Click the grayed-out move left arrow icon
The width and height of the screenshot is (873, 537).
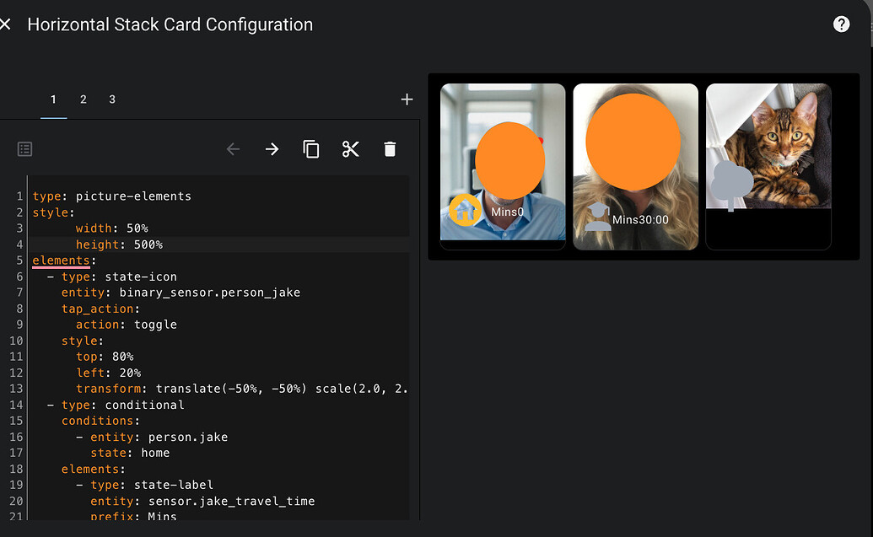(233, 148)
